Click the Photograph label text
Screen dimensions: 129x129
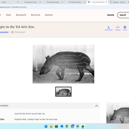point(20,32)
